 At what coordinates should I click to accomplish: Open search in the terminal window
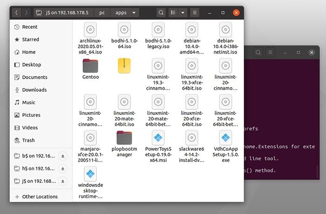[x=258, y=53]
